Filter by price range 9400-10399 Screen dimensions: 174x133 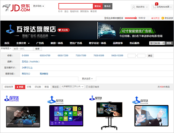pyautogui.click(x=117, y=56)
